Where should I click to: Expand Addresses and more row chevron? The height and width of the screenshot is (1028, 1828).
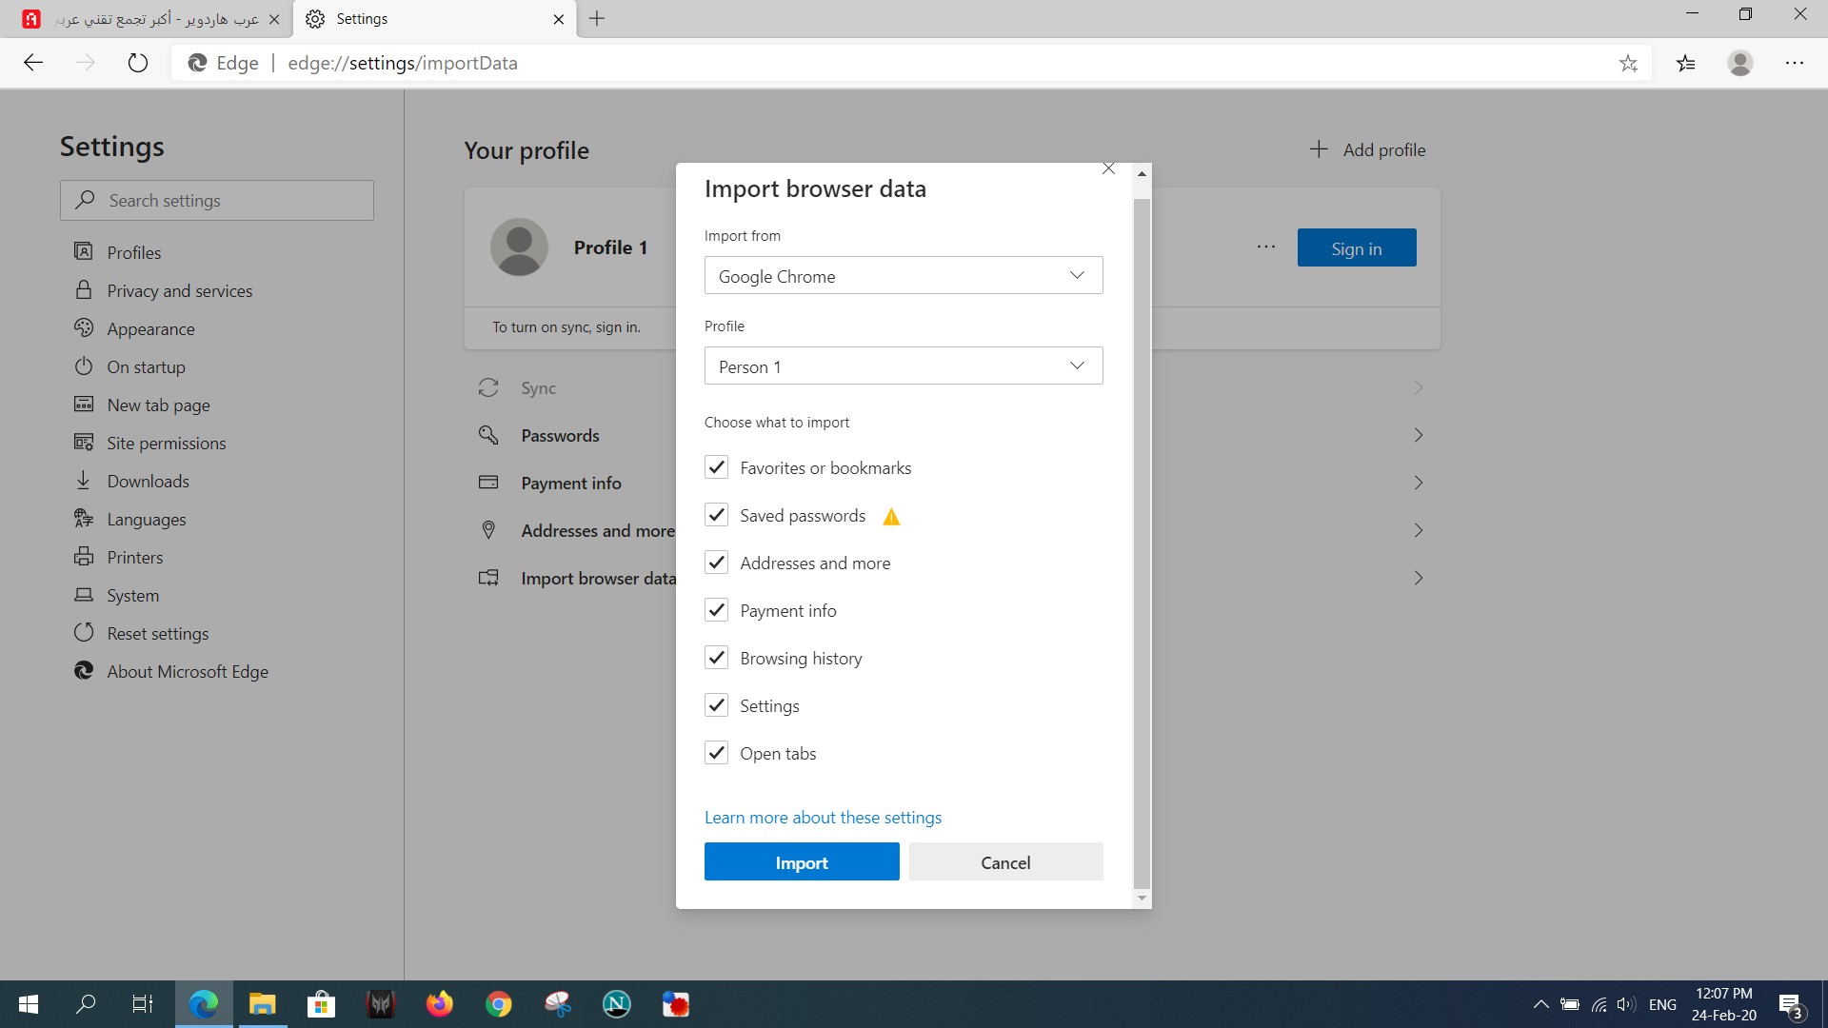(x=1419, y=530)
